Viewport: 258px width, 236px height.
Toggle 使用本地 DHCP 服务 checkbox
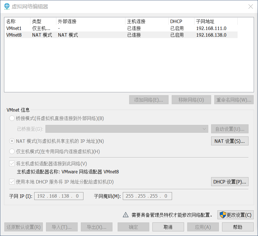click(12, 182)
